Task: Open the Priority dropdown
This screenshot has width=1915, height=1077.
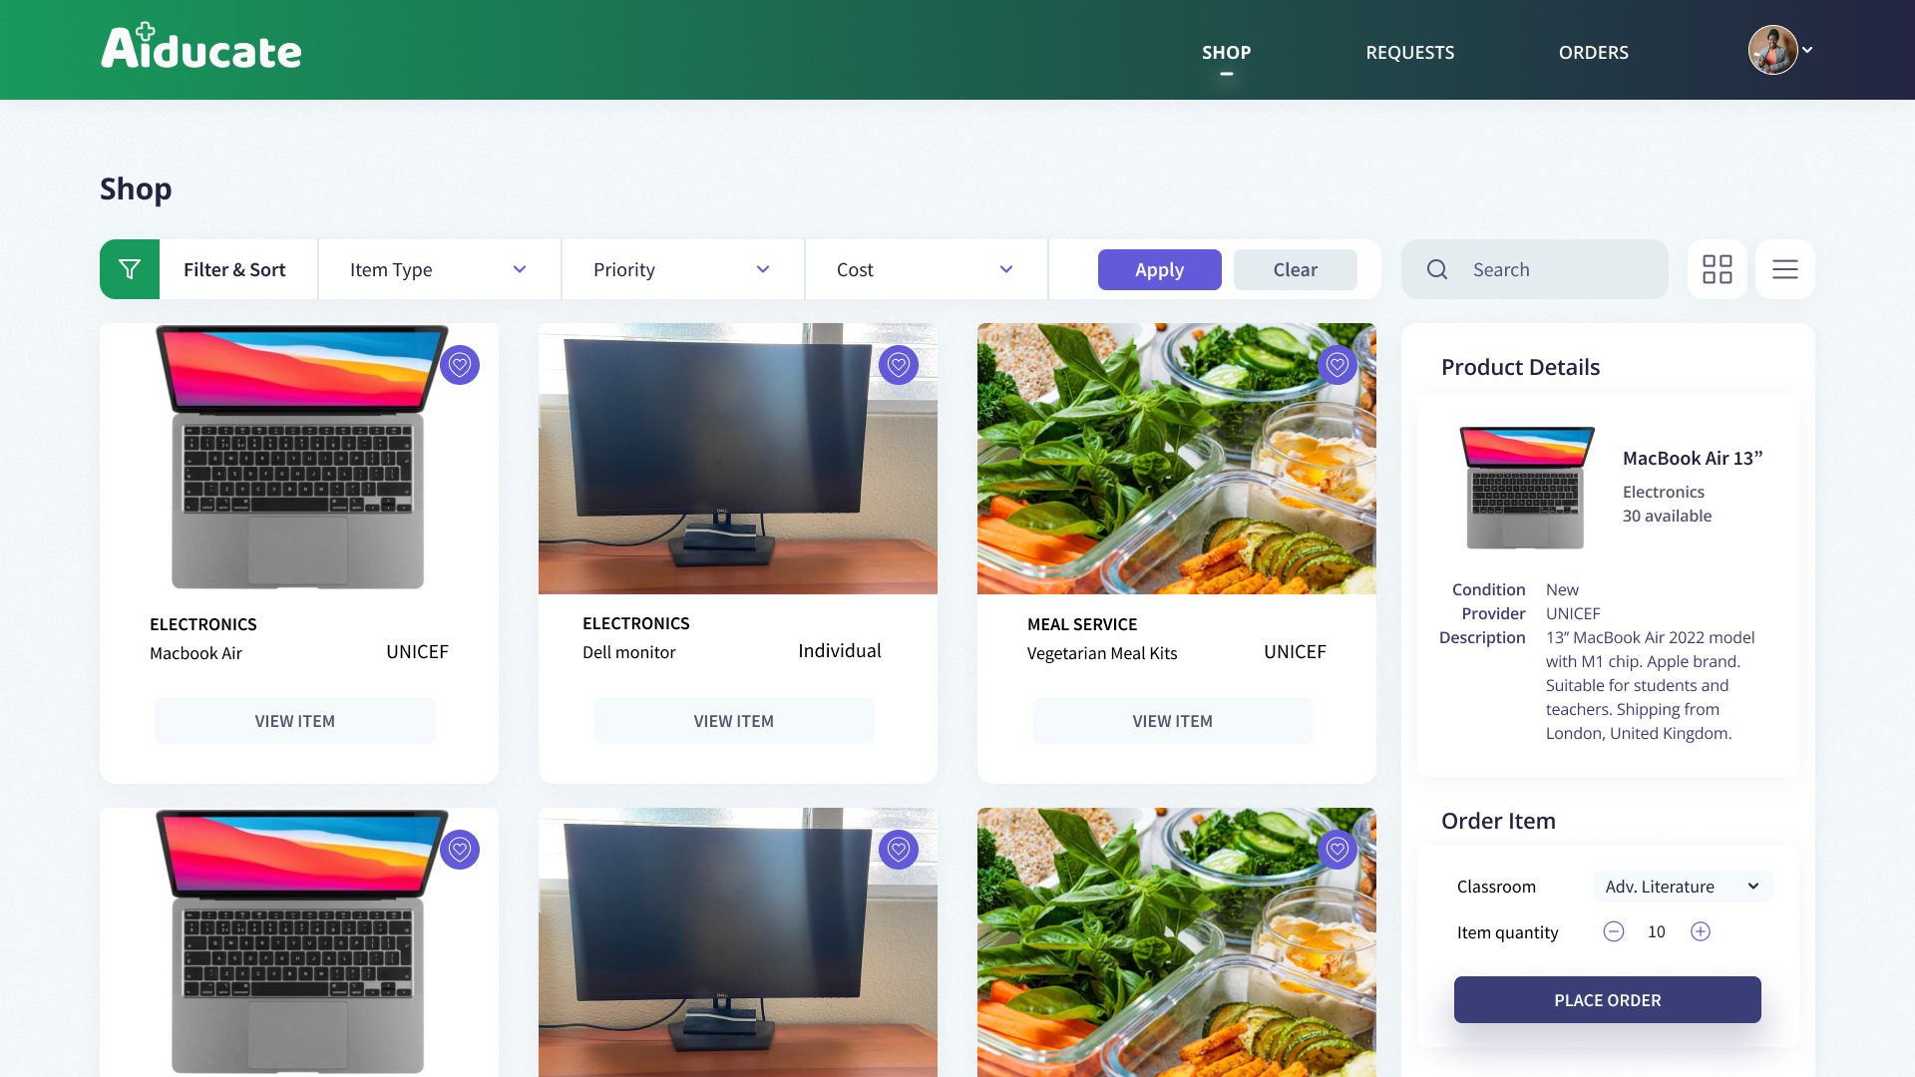Action: (682, 269)
